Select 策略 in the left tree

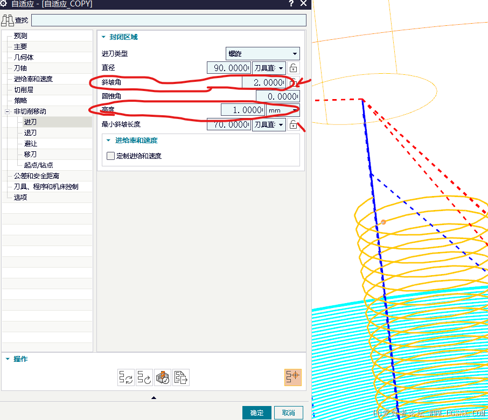[20, 101]
